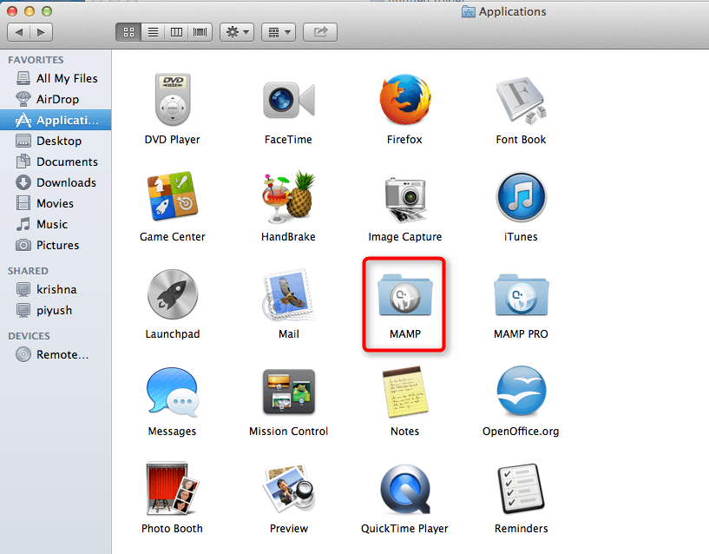Click the "DVD Player" name label
Screen dimensions: 709x554
(x=173, y=140)
